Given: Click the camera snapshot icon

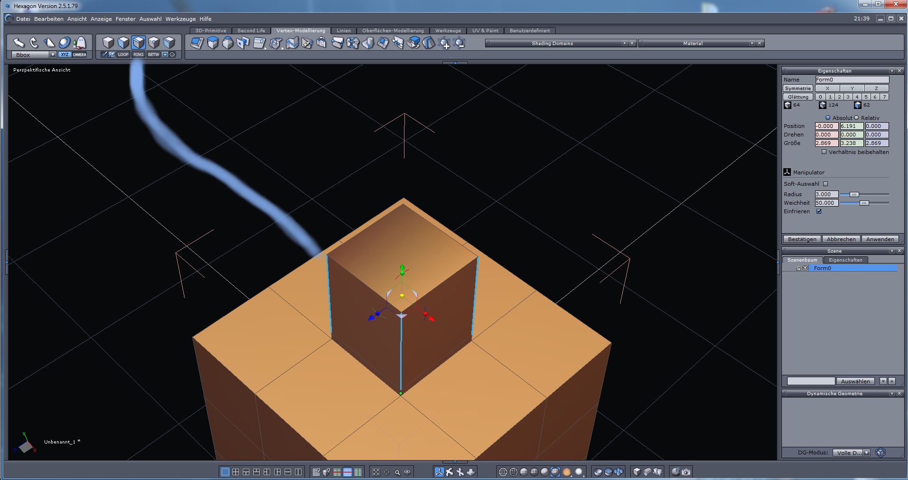Looking at the screenshot, I should click(x=686, y=472).
